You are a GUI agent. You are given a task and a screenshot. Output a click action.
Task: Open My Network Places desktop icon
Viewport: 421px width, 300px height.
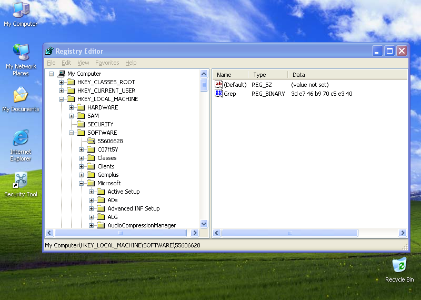pos(21,59)
